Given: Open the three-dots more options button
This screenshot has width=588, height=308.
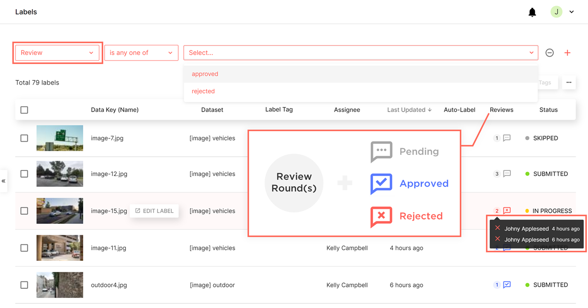Looking at the screenshot, I should point(569,82).
